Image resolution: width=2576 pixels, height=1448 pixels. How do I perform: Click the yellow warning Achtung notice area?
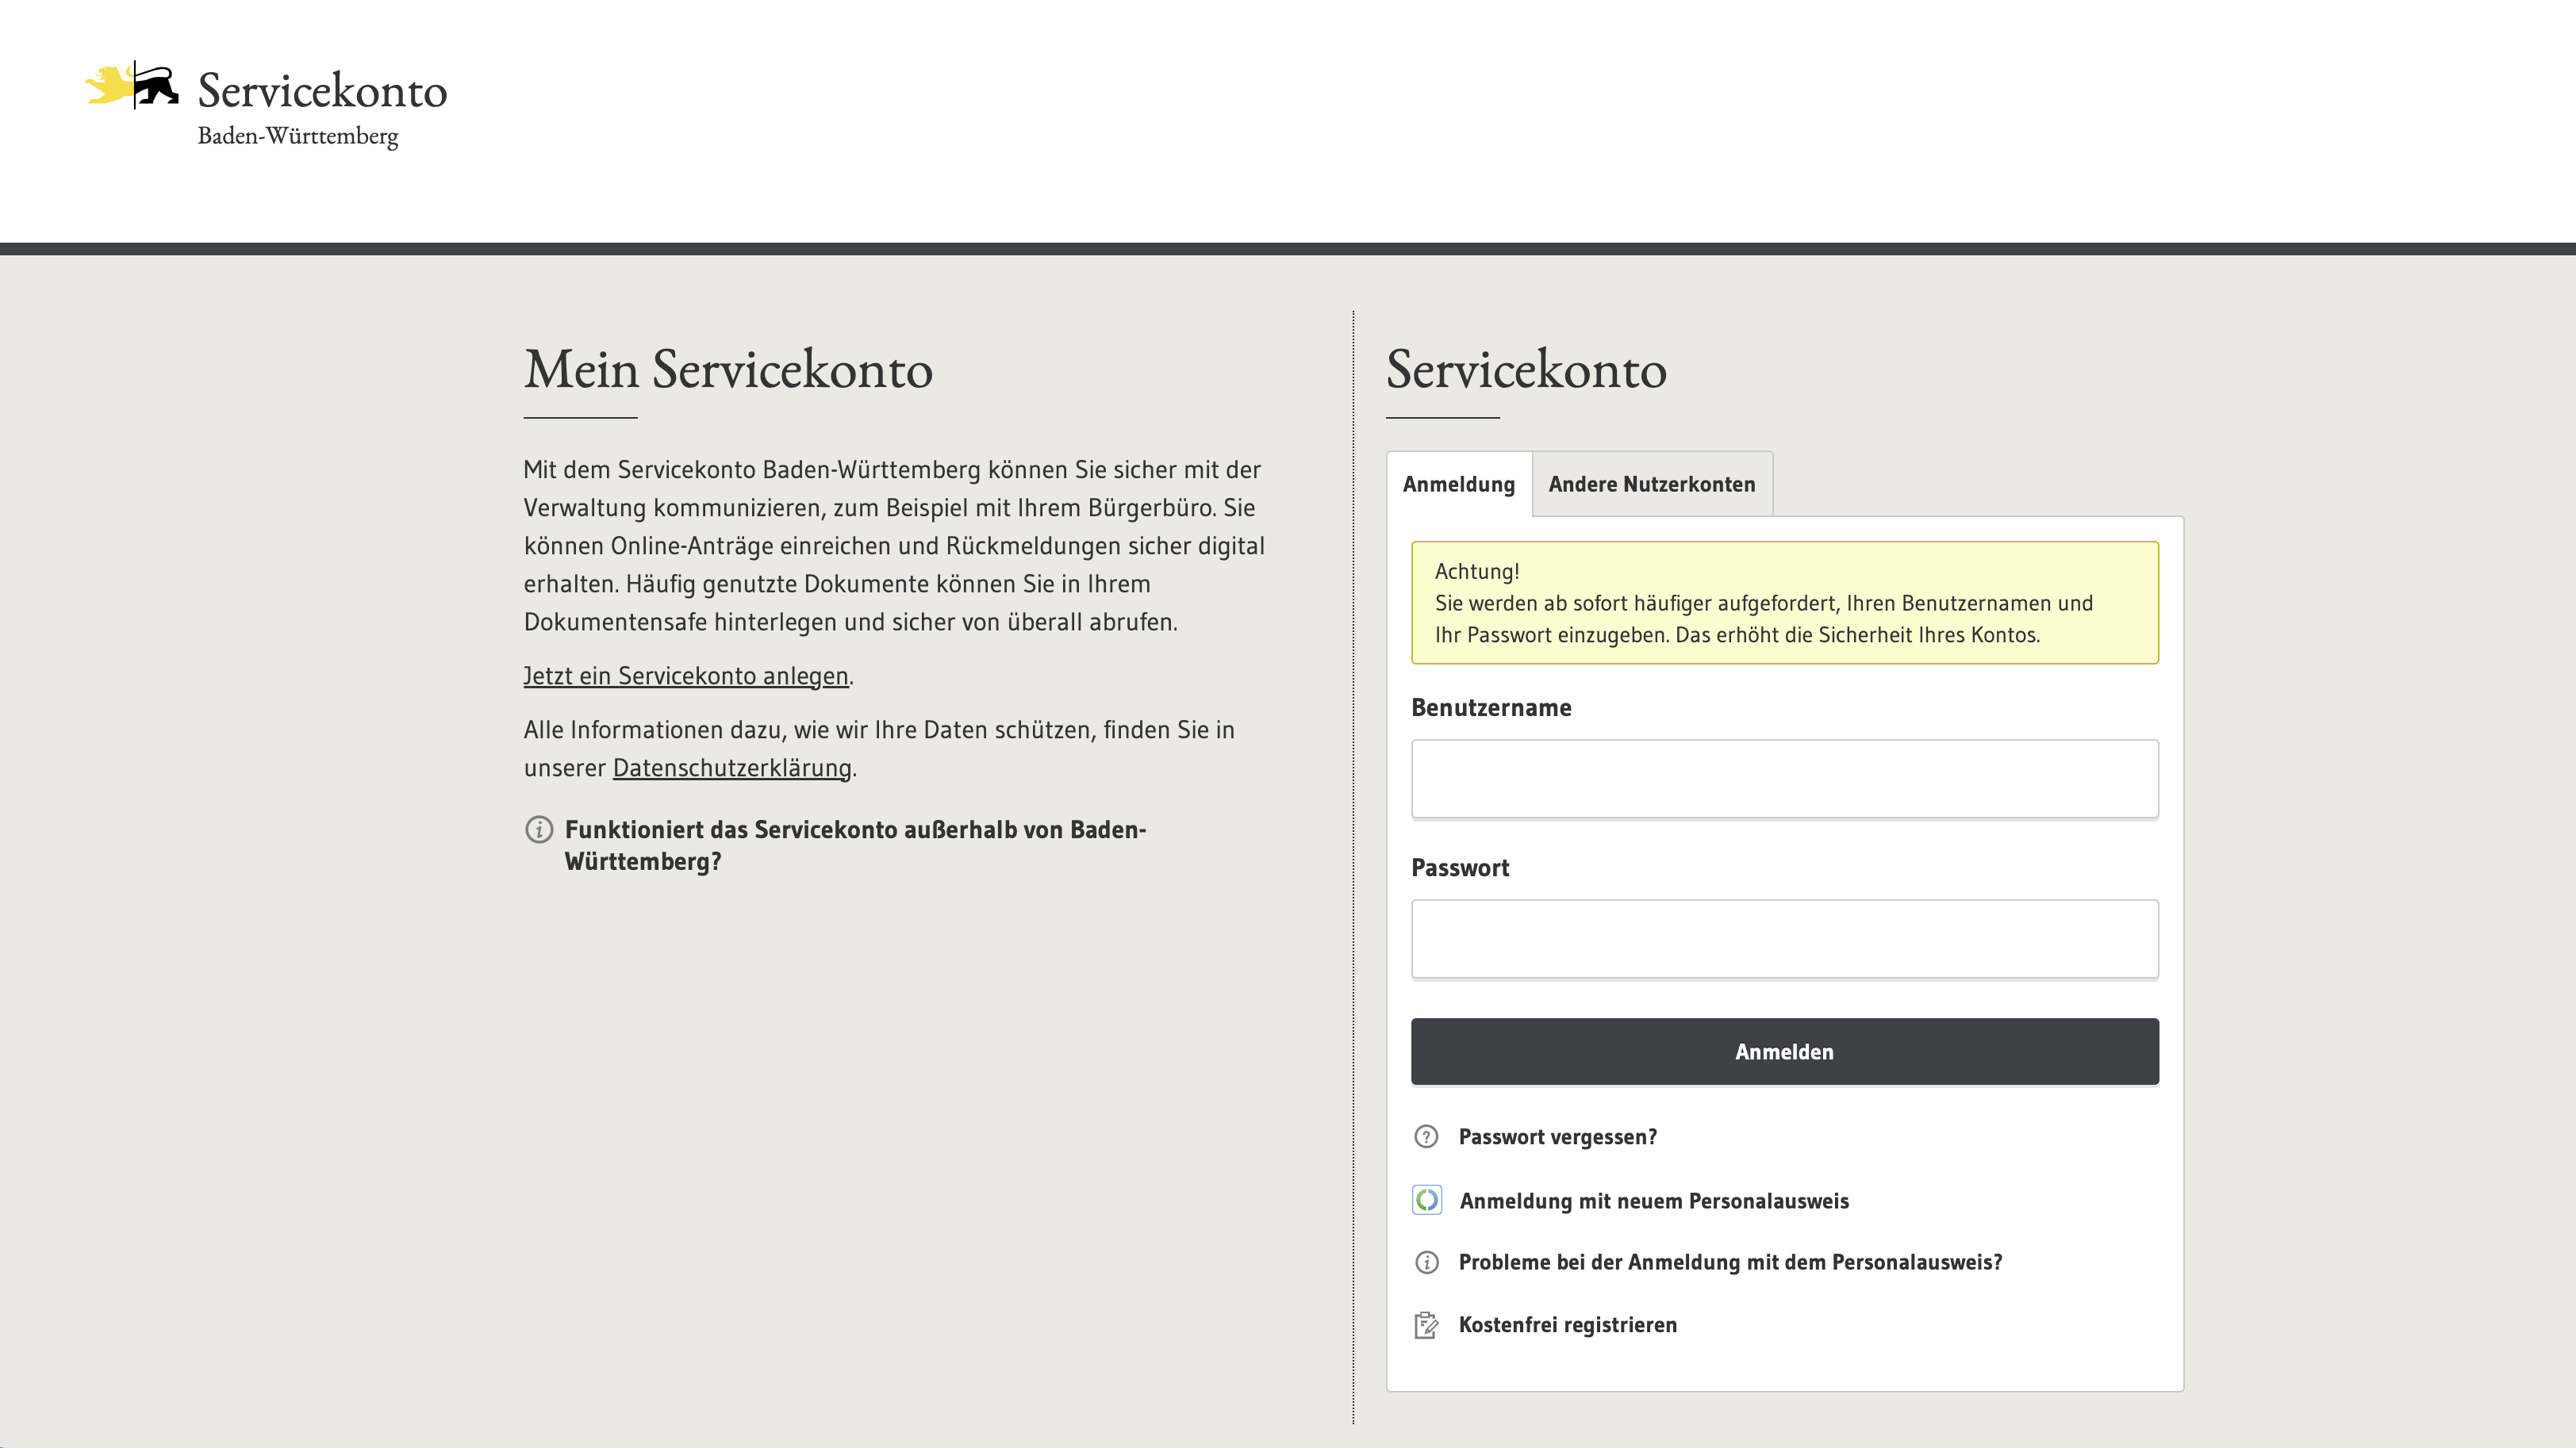pos(1785,601)
